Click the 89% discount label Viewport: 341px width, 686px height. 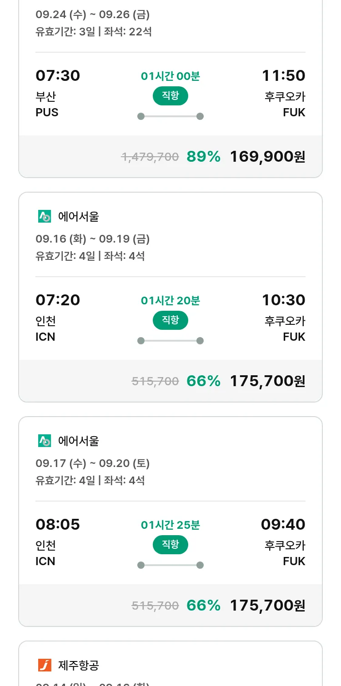(x=203, y=157)
